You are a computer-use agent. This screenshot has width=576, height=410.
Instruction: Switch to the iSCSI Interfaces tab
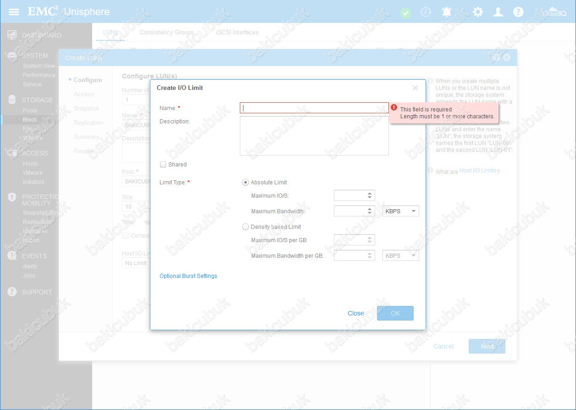click(237, 33)
